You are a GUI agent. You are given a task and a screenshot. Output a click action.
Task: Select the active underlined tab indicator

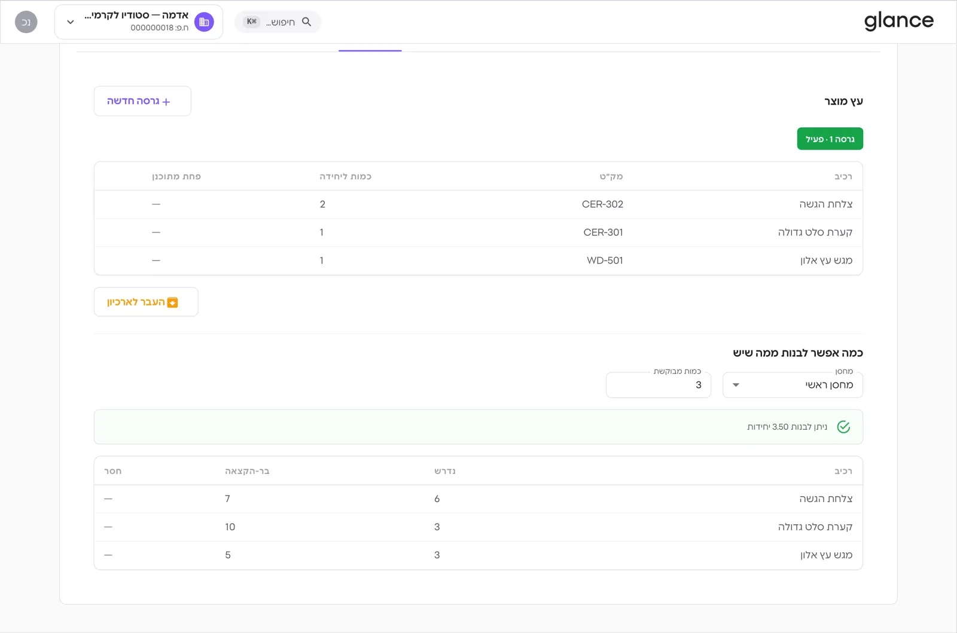click(x=370, y=50)
